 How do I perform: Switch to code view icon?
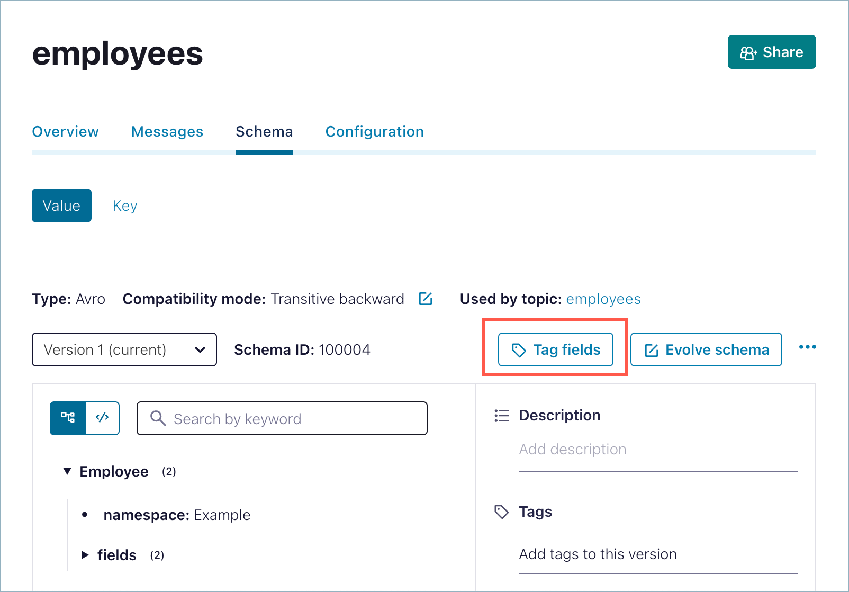point(102,418)
